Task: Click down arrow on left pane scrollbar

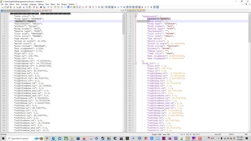Action: coord(123,131)
